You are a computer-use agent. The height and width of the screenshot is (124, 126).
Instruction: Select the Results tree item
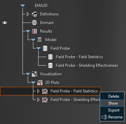[46, 31]
